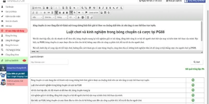Viewport: 209px width, 104px height.
Task: Open the Phông font dropdown
Action: pos(61,17)
